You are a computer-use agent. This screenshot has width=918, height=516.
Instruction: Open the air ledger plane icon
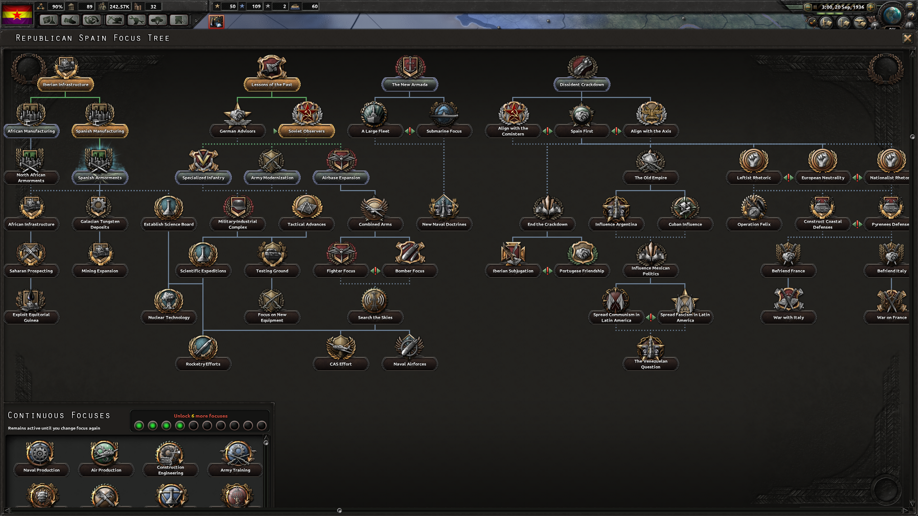pos(860,23)
